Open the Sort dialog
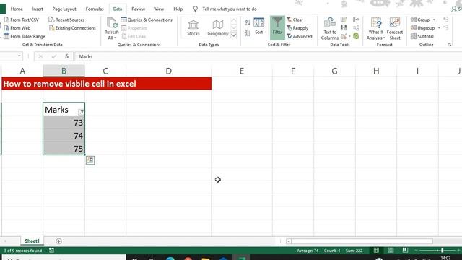This screenshot has width=462, height=260. 258,26
